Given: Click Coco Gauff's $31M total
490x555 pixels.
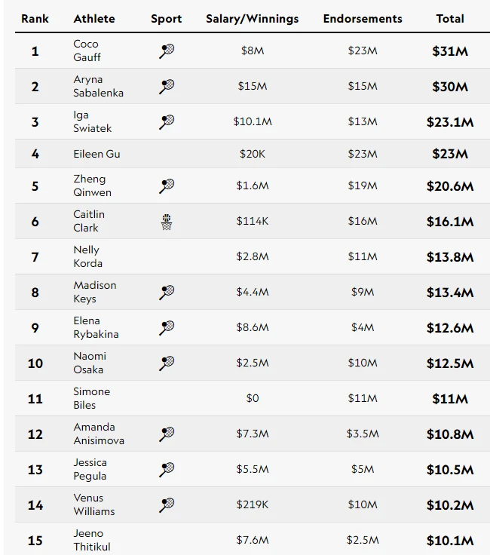Looking at the screenshot, I should (450, 51).
